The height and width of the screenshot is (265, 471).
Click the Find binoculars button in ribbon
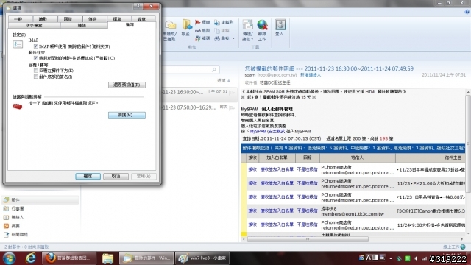click(x=222, y=38)
